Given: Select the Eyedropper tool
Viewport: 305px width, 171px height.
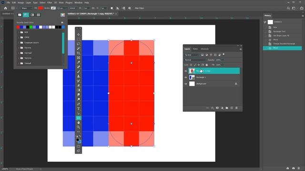Looking at the screenshot, I should (78, 62).
